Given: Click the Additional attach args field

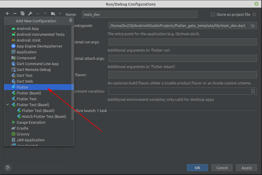Looking at the screenshot, I should tap(183, 58).
